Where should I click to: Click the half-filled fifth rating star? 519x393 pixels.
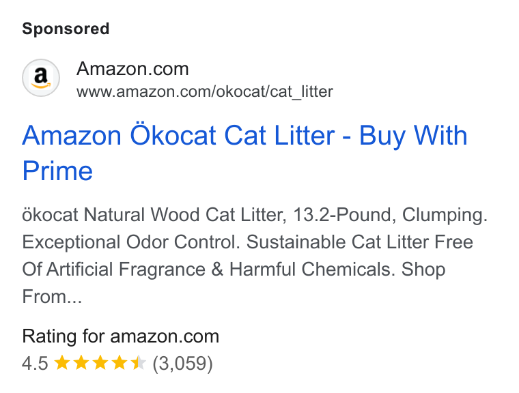[138, 362]
